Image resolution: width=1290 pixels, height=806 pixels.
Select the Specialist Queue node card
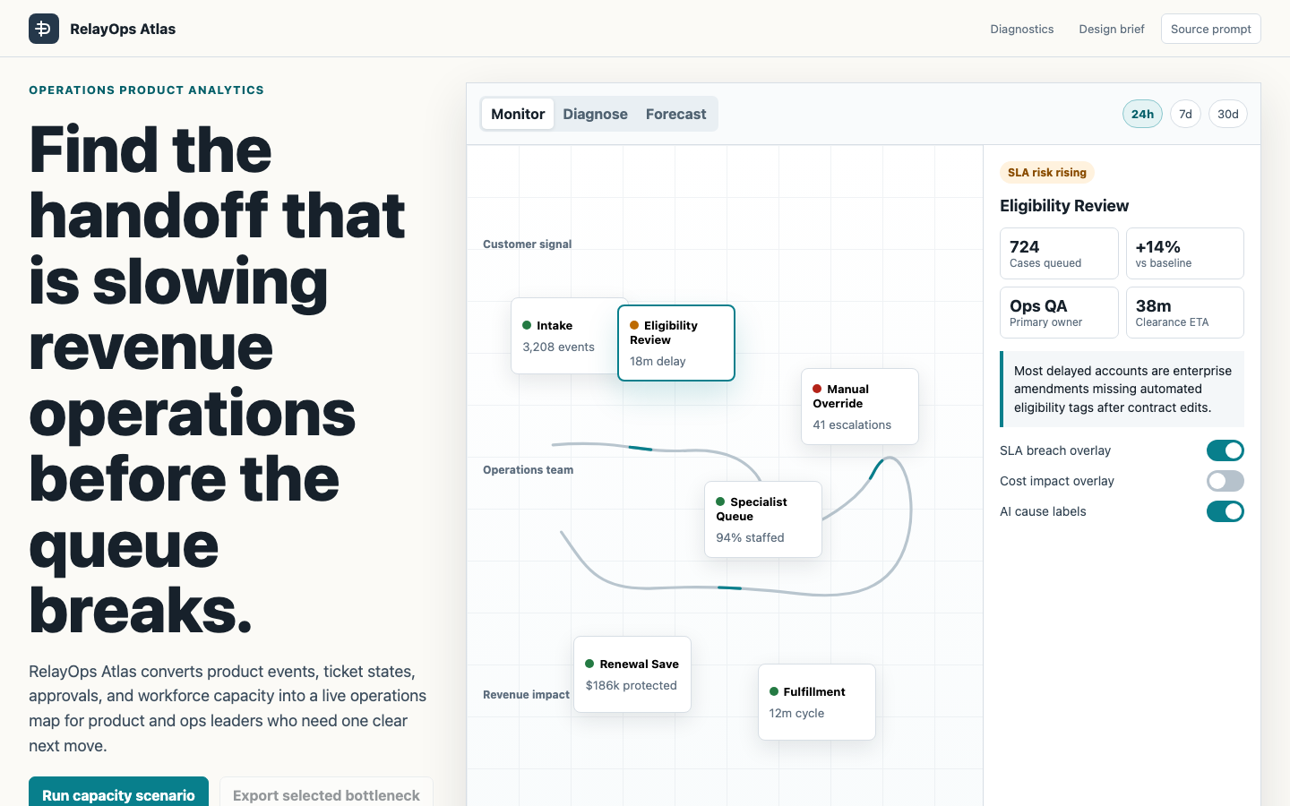[763, 519]
